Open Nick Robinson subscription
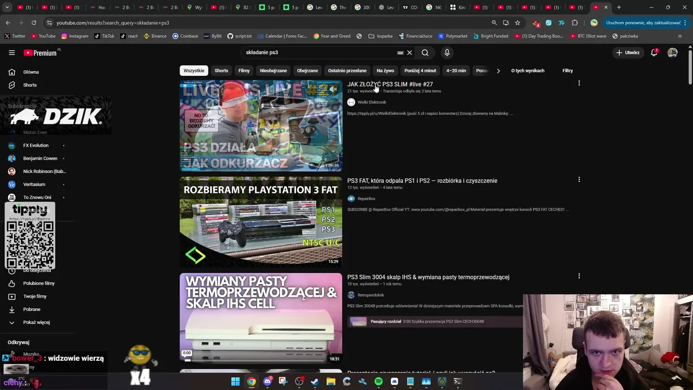This screenshot has width=693, height=390. [44, 172]
